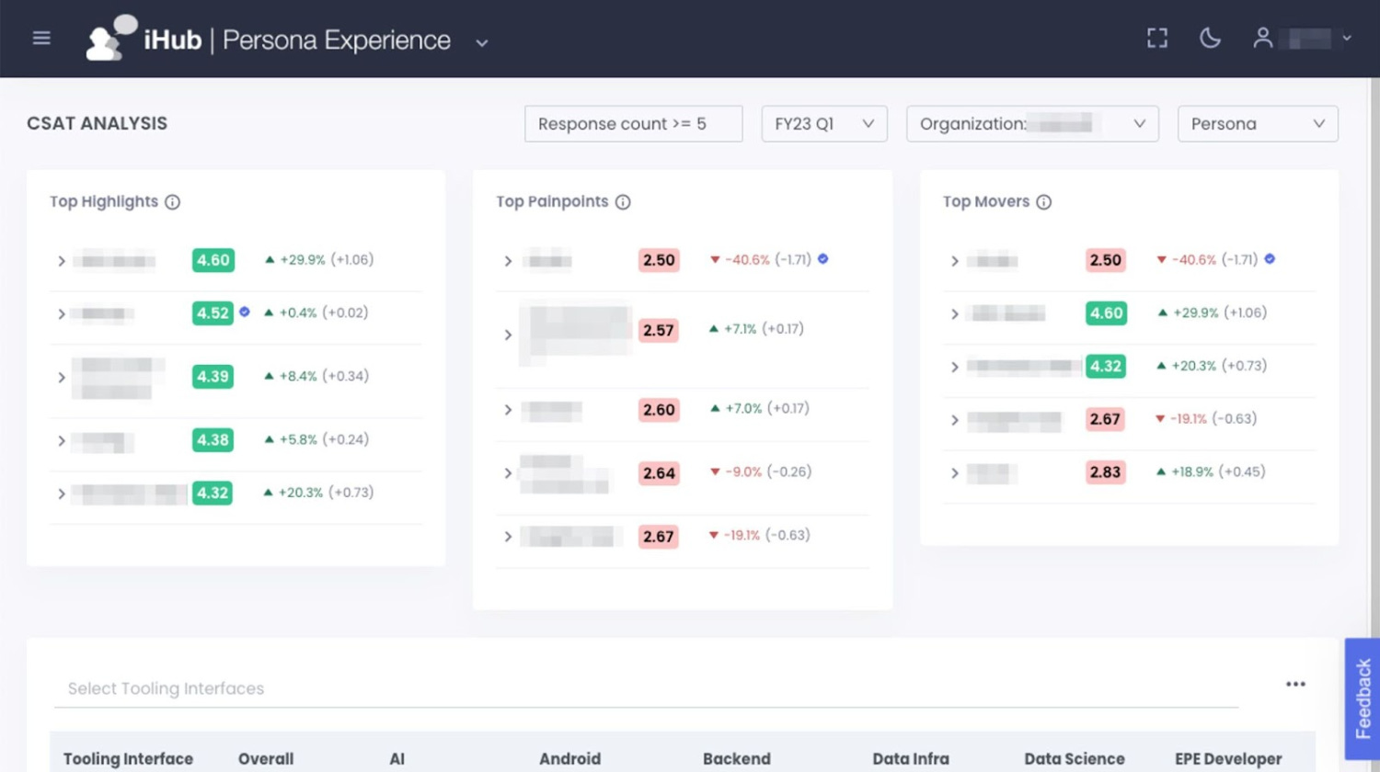The width and height of the screenshot is (1380, 772).
Task: Click the Response count >= 5 filter field
Action: (633, 123)
